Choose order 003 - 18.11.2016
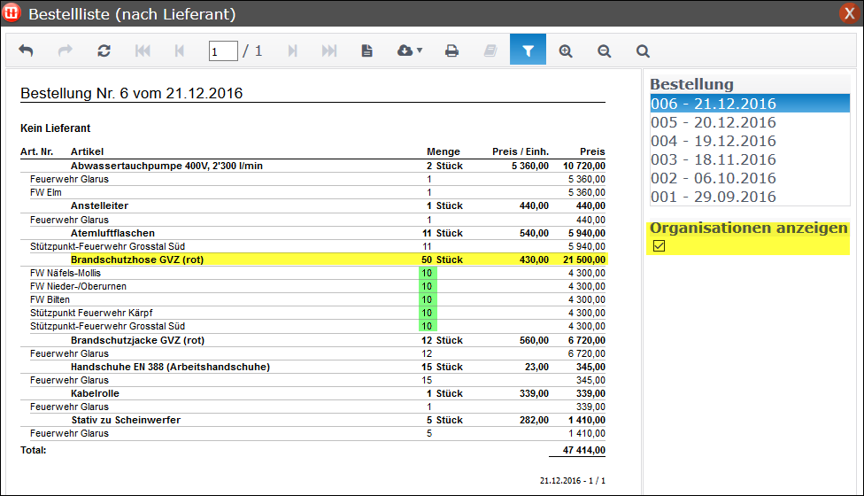This screenshot has width=864, height=496. click(713, 159)
